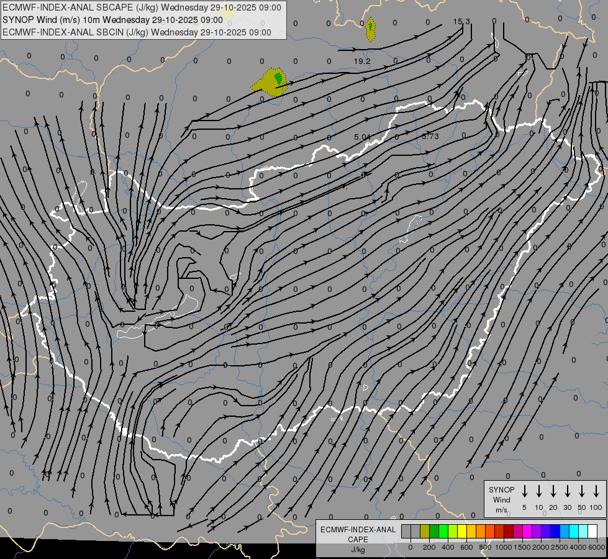Select the dark green CAPE legend swatch
This screenshot has width=608, height=559.
434,532
